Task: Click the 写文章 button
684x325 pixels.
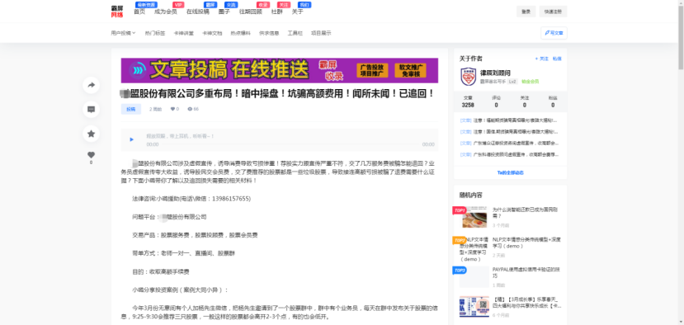Action: click(554, 33)
